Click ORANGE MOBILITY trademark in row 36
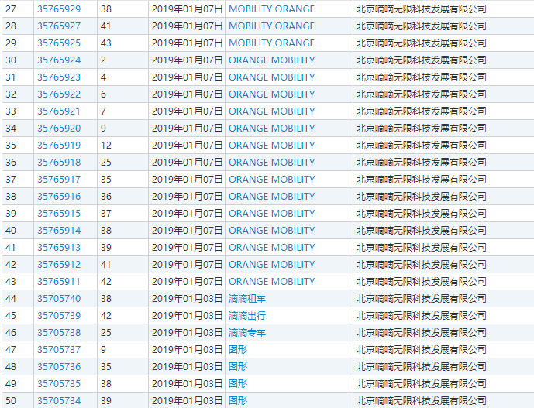The image size is (534, 408). [271, 163]
